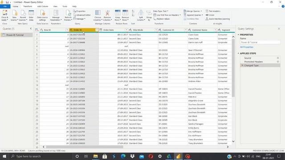Viewport: 285px width, 160px height.
Task: Click the vertical scrollbar down arrow
Action: 233,141
